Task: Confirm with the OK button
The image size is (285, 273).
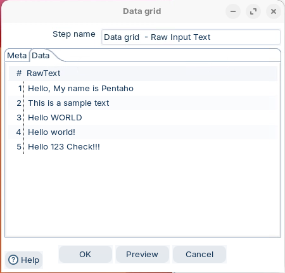Action: point(85,255)
